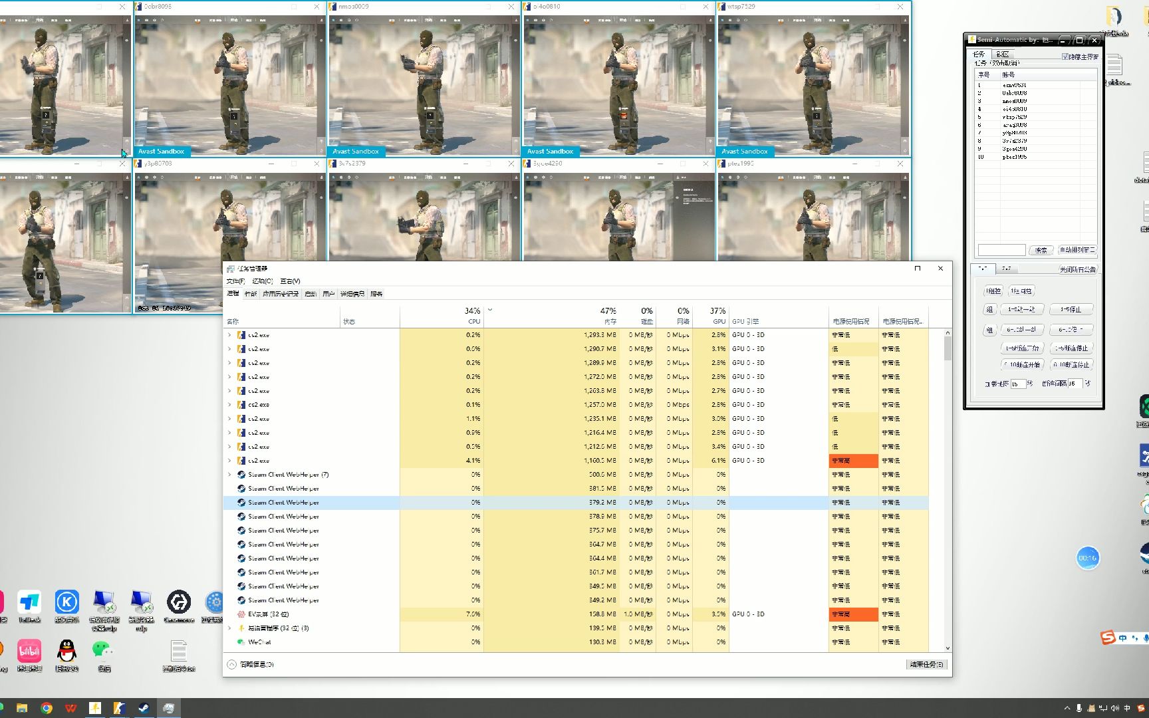Screen dimensions: 1149x718
Task: Select account row 5 wtsp7529
Action: [x=1036, y=117]
